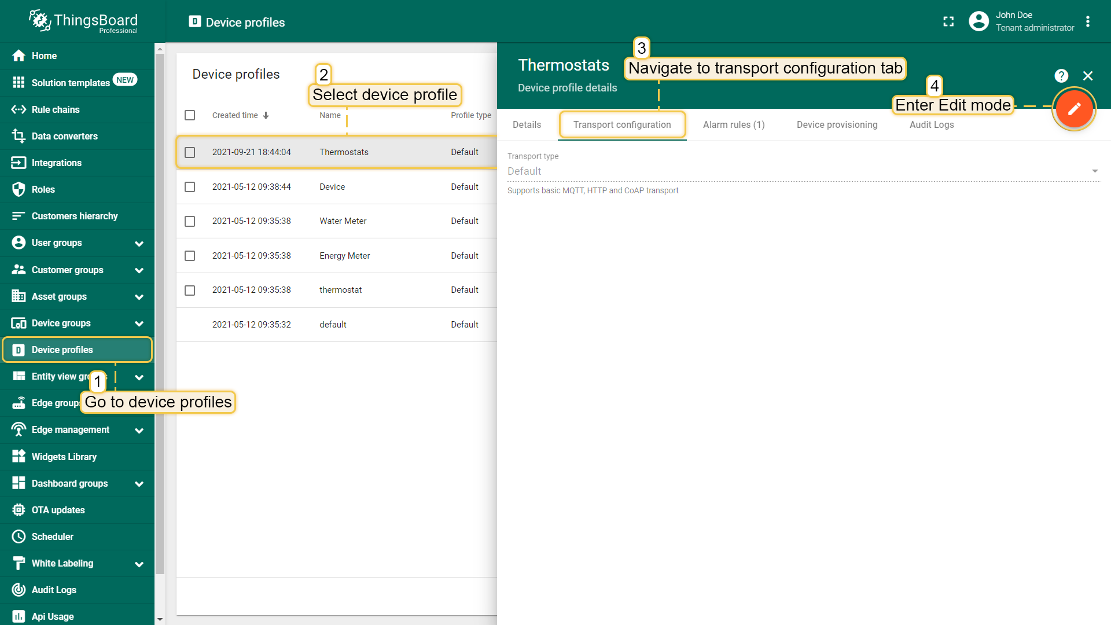Screen dimensions: 1111x625
Task: Click the sidebar scroll-down arrow
Action: pos(160,619)
